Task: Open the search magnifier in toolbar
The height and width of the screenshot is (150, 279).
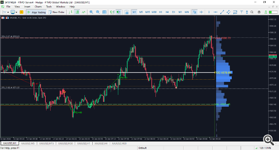Action: pos(252,12)
